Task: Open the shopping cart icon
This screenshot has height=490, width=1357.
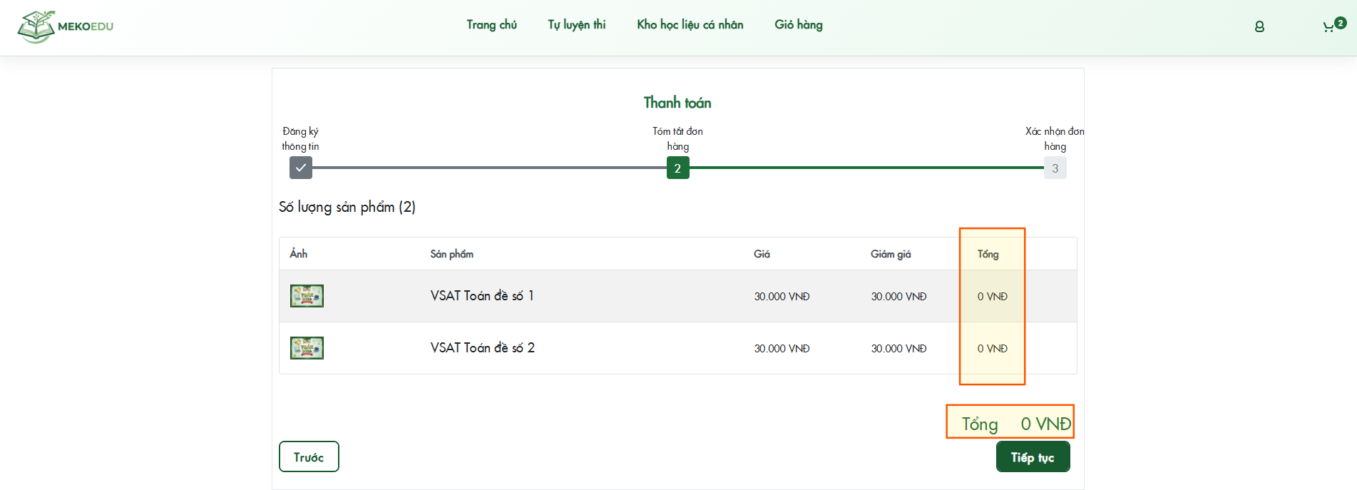Action: click(x=1328, y=28)
